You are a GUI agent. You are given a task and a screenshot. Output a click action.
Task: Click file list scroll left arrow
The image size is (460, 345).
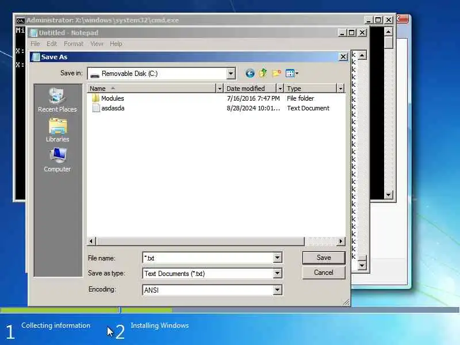coord(91,241)
